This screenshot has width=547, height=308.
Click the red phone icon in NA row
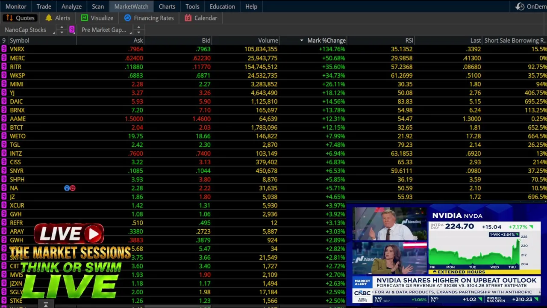pos(73,188)
